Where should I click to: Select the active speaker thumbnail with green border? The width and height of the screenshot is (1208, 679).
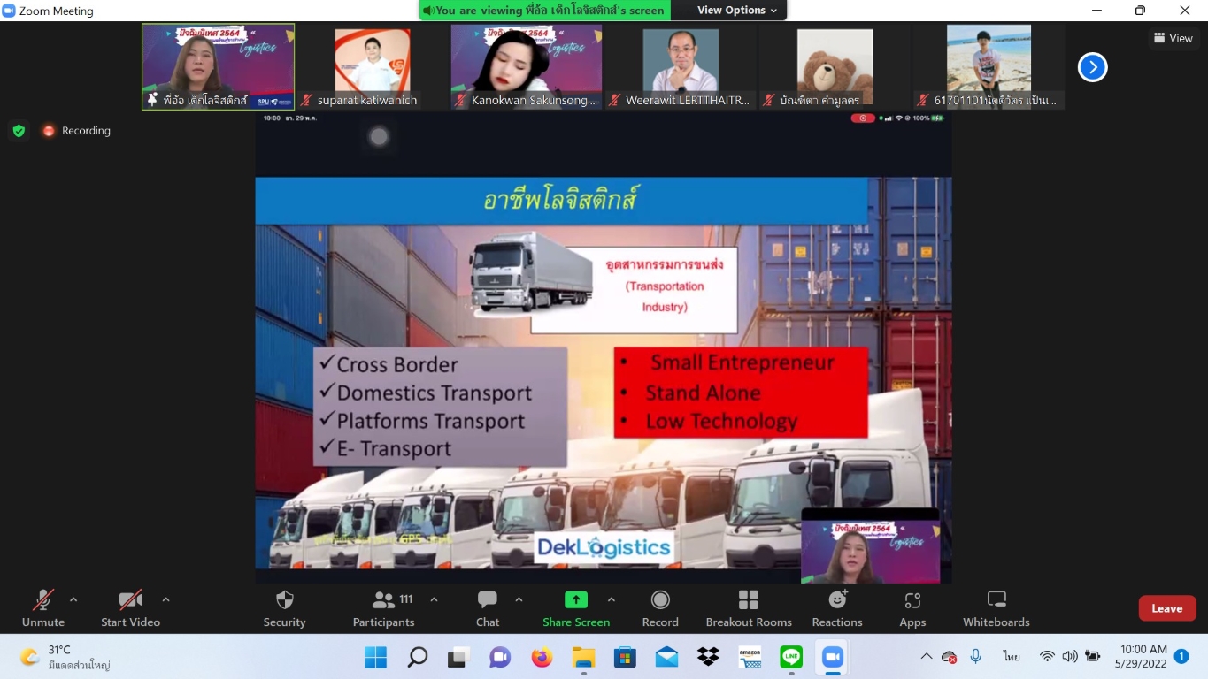[x=218, y=66]
